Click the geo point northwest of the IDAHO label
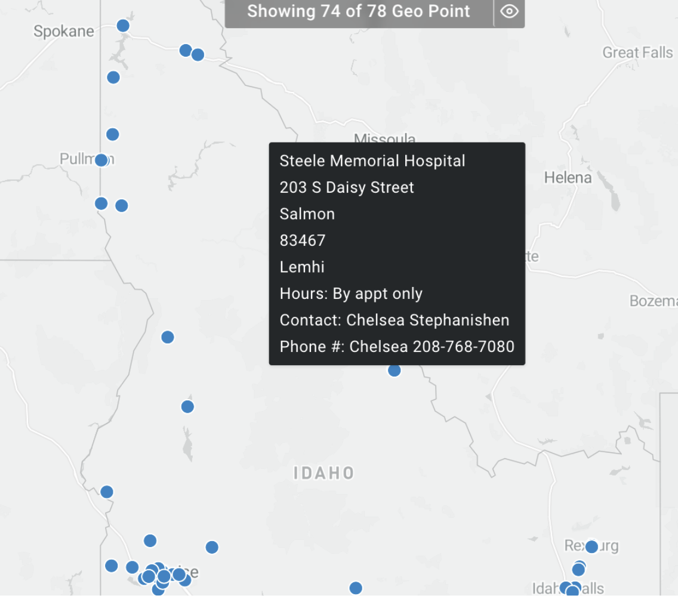This screenshot has height=599, width=678. tap(187, 407)
